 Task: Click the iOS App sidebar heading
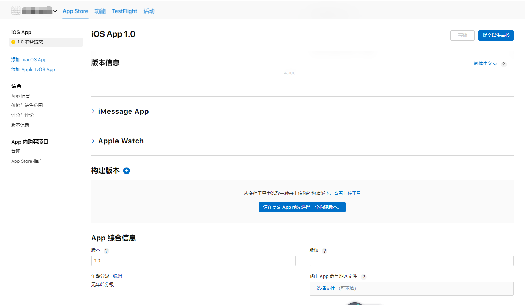(x=21, y=32)
